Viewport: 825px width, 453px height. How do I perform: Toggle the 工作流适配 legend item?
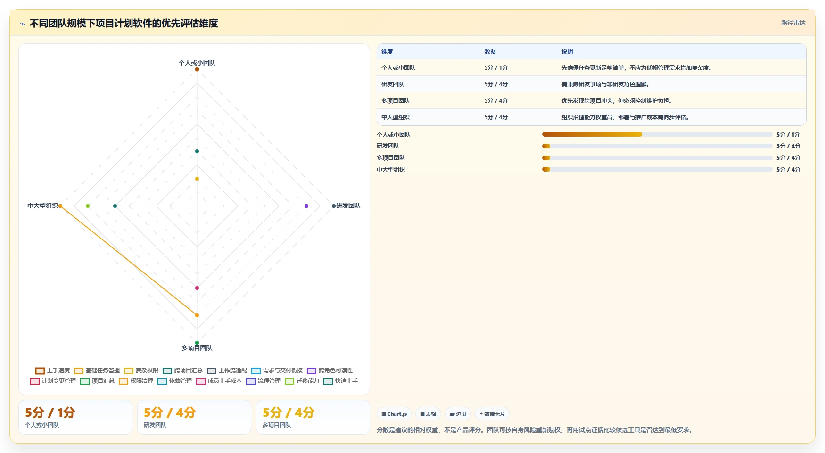227,371
